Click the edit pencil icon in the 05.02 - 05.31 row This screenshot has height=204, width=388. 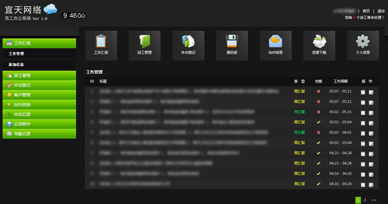pyautogui.click(x=371, y=113)
